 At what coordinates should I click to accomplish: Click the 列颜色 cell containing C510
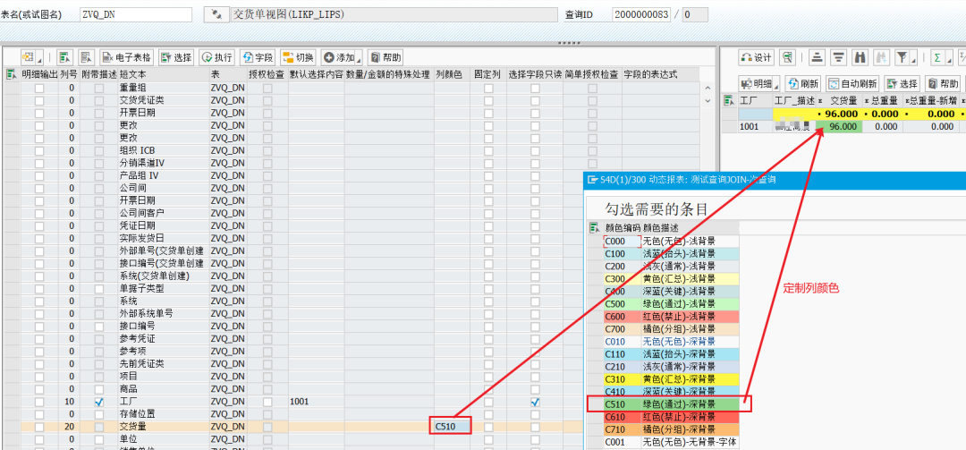tap(452, 426)
